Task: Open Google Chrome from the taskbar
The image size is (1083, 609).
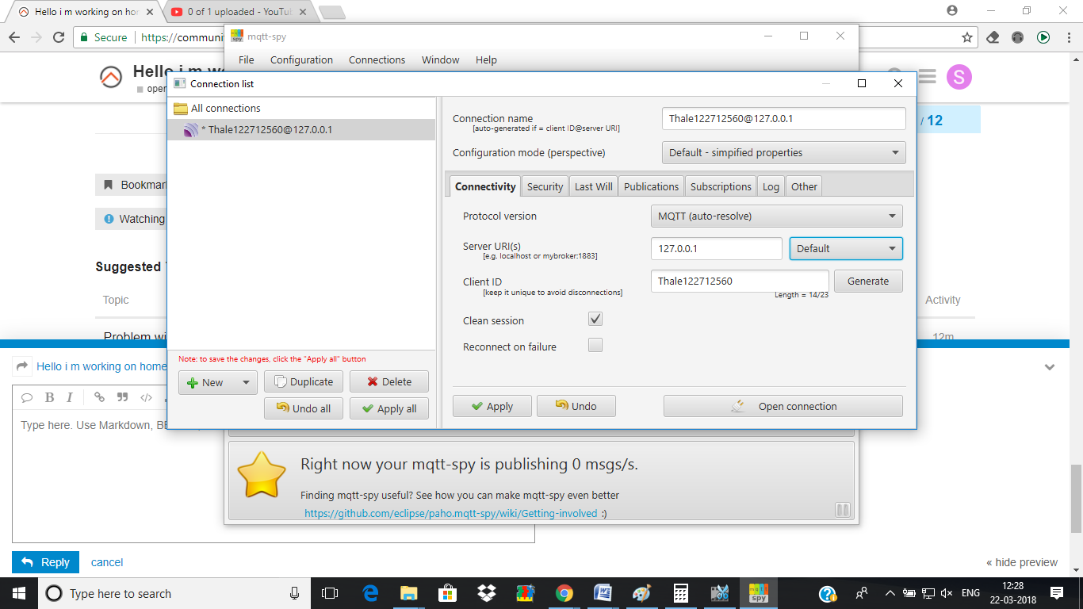Action: tap(564, 593)
